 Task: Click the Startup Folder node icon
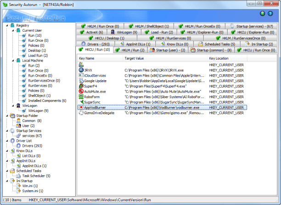(12, 116)
